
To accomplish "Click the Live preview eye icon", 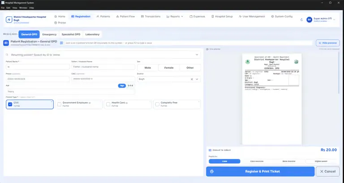I will click(207, 49).
